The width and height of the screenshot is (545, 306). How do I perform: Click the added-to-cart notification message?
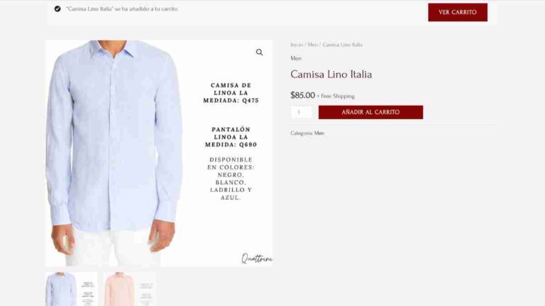click(x=122, y=9)
